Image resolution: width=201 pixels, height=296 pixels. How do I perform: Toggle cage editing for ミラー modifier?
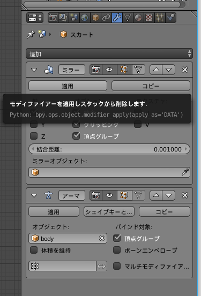[138, 70]
